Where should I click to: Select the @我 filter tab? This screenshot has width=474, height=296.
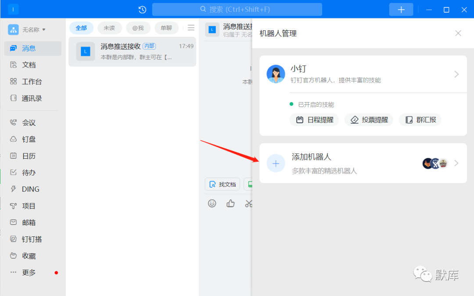[x=138, y=28]
